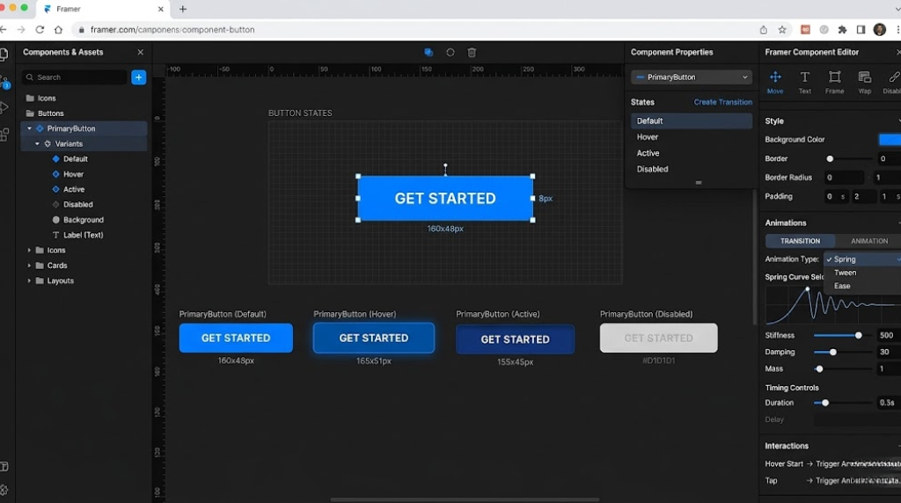This screenshot has height=503, width=901.
Task: Click the PrimaryButton (Disabled) preview button
Action: 658,338
